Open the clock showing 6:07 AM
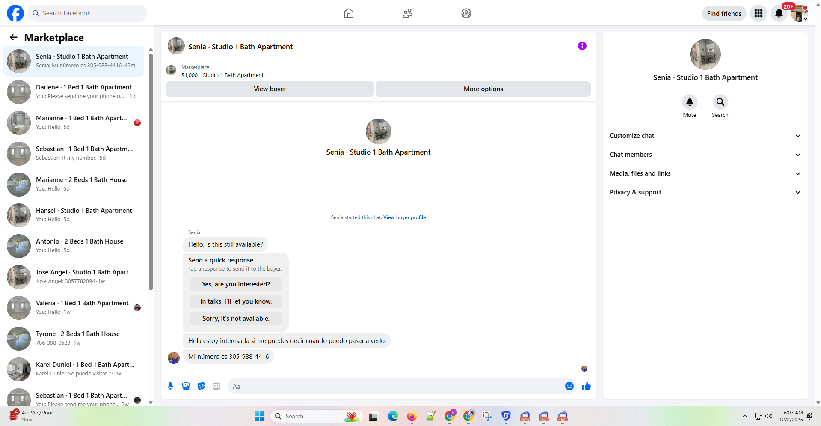The image size is (821, 426). (791, 416)
